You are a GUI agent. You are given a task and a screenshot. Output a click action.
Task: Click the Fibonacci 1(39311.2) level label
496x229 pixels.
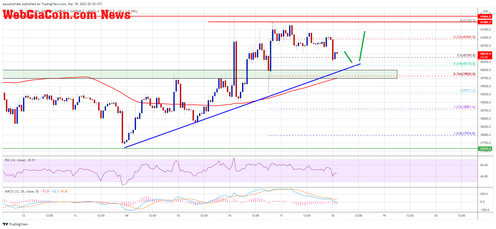click(468, 90)
